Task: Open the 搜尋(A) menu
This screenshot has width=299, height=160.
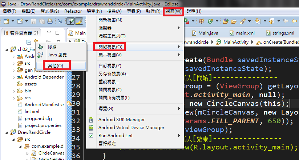Action: click(x=114, y=11)
